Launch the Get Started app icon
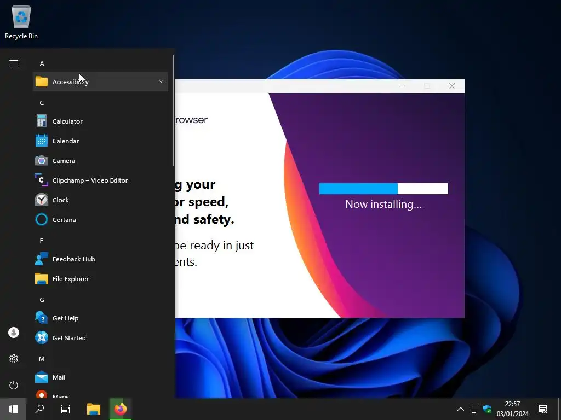The width and height of the screenshot is (561, 420). pos(42,337)
